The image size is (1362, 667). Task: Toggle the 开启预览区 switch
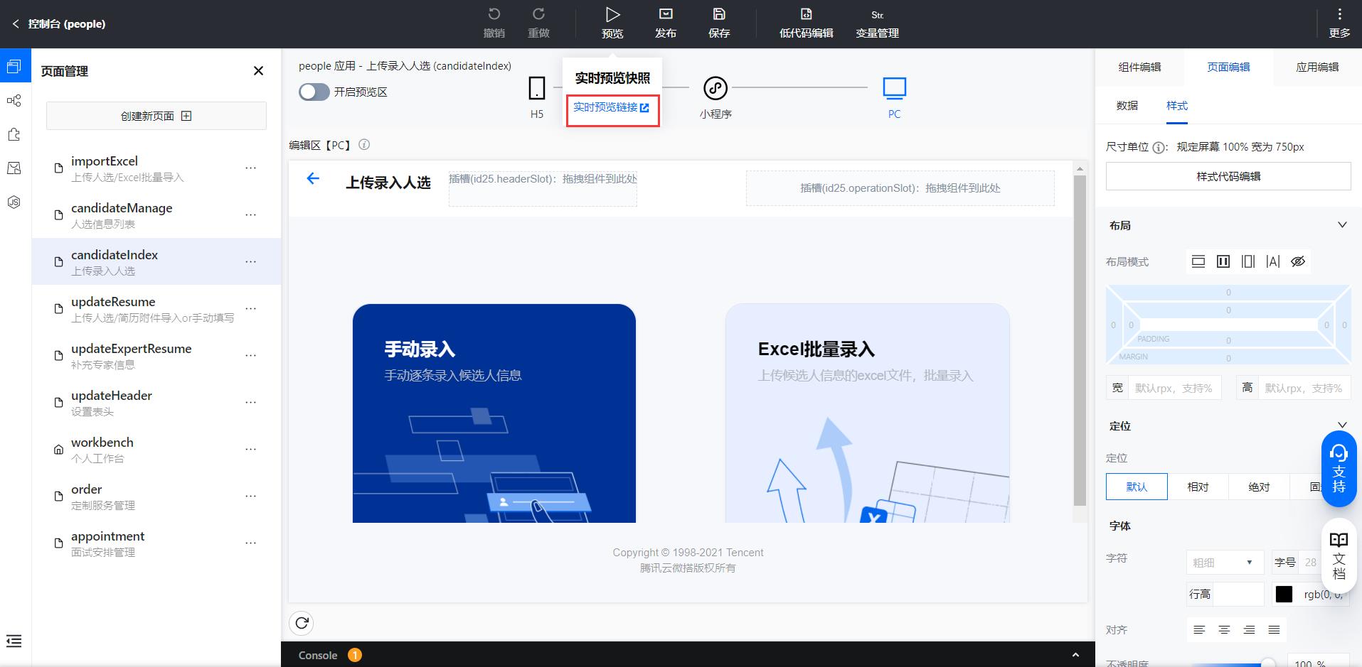(x=314, y=92)
